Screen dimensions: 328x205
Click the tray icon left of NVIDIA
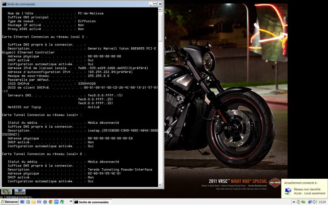pyautogui.click(x=298, y=202)
